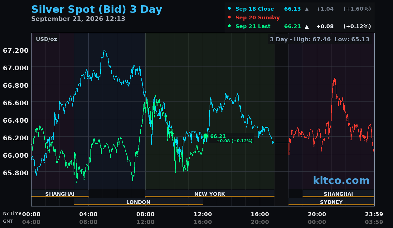Click the 66.000 y-axis label
Image resolution: width=393 pixels, height=228 pixels.
(x=16, y=155)
